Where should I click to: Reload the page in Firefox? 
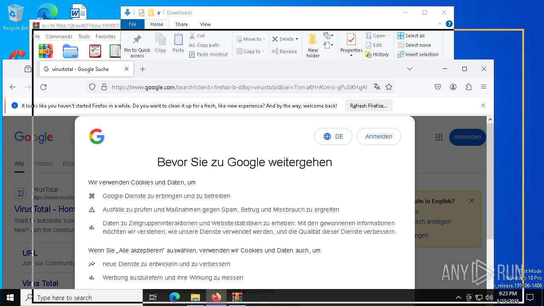pyautogui.click(x=43, y=87)
